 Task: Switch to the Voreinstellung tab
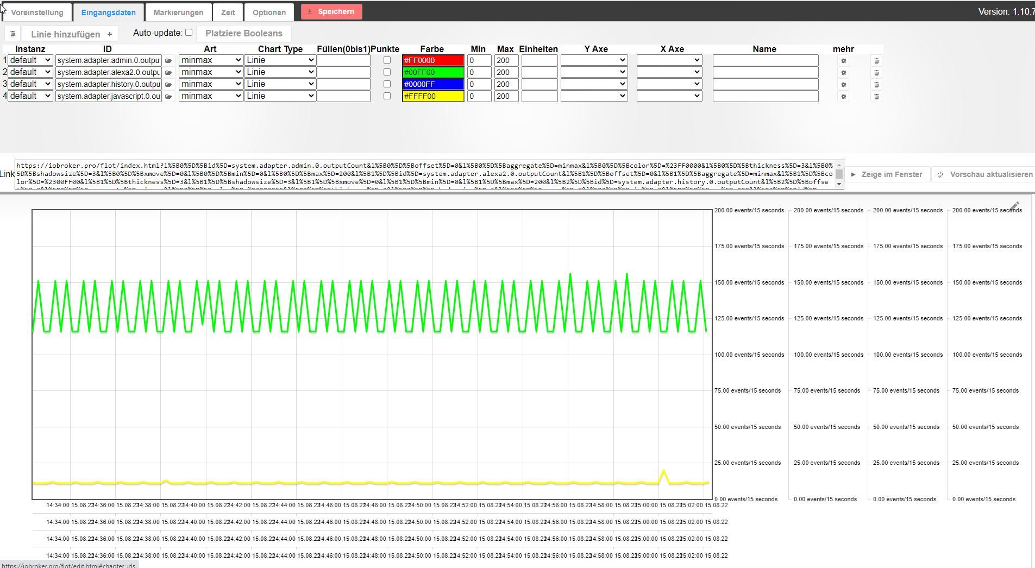click(x=37, y=12)
